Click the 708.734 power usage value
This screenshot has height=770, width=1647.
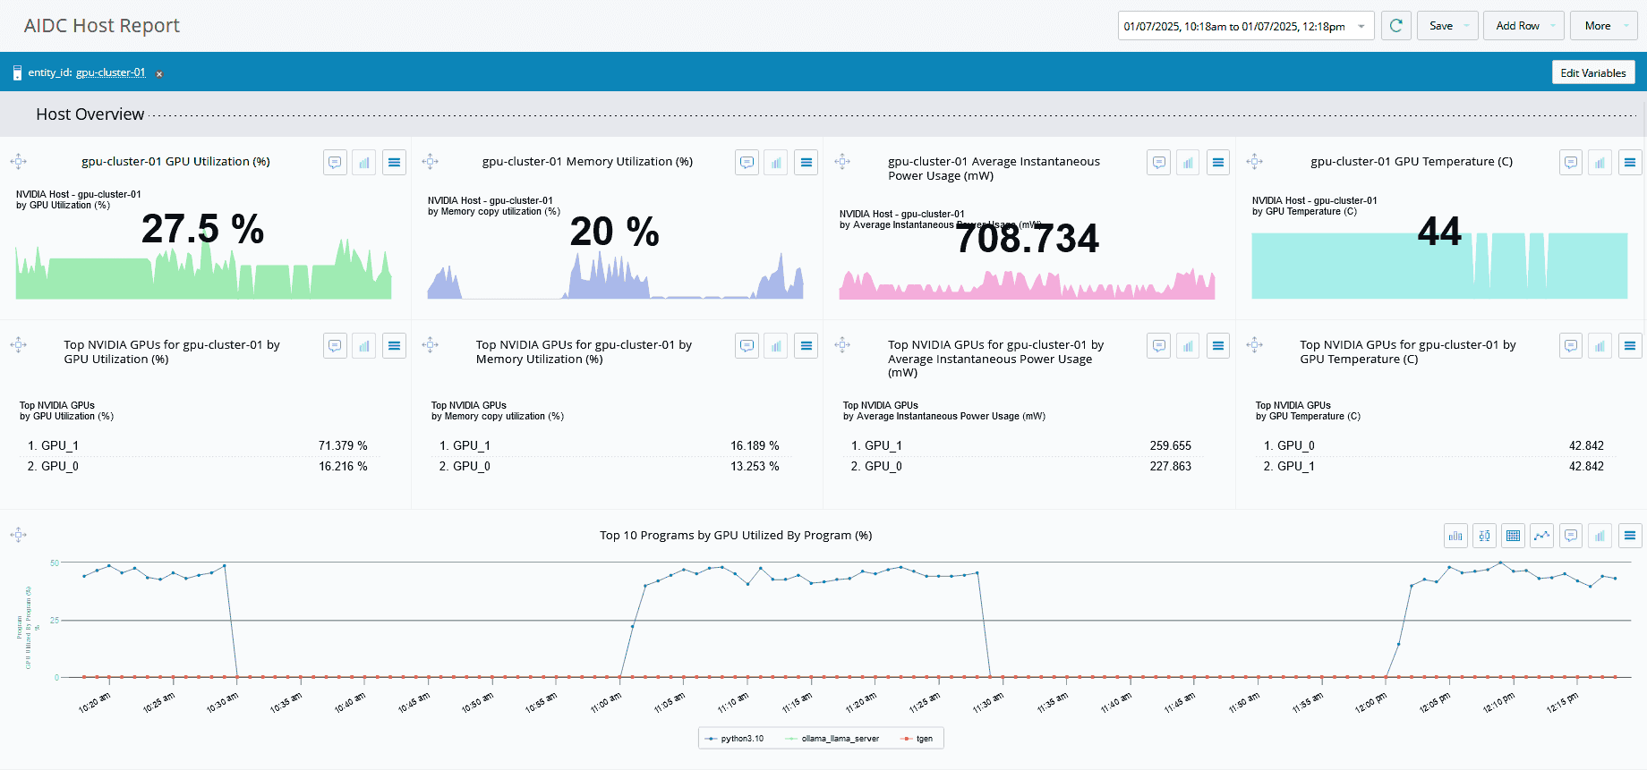1027,238
